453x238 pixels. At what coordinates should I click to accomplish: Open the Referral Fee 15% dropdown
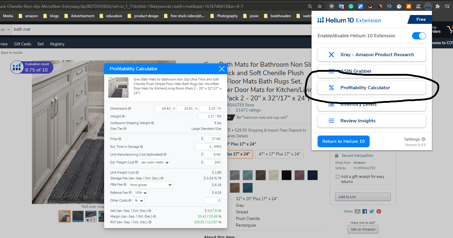pyautogui.click(x=140, y=193)
